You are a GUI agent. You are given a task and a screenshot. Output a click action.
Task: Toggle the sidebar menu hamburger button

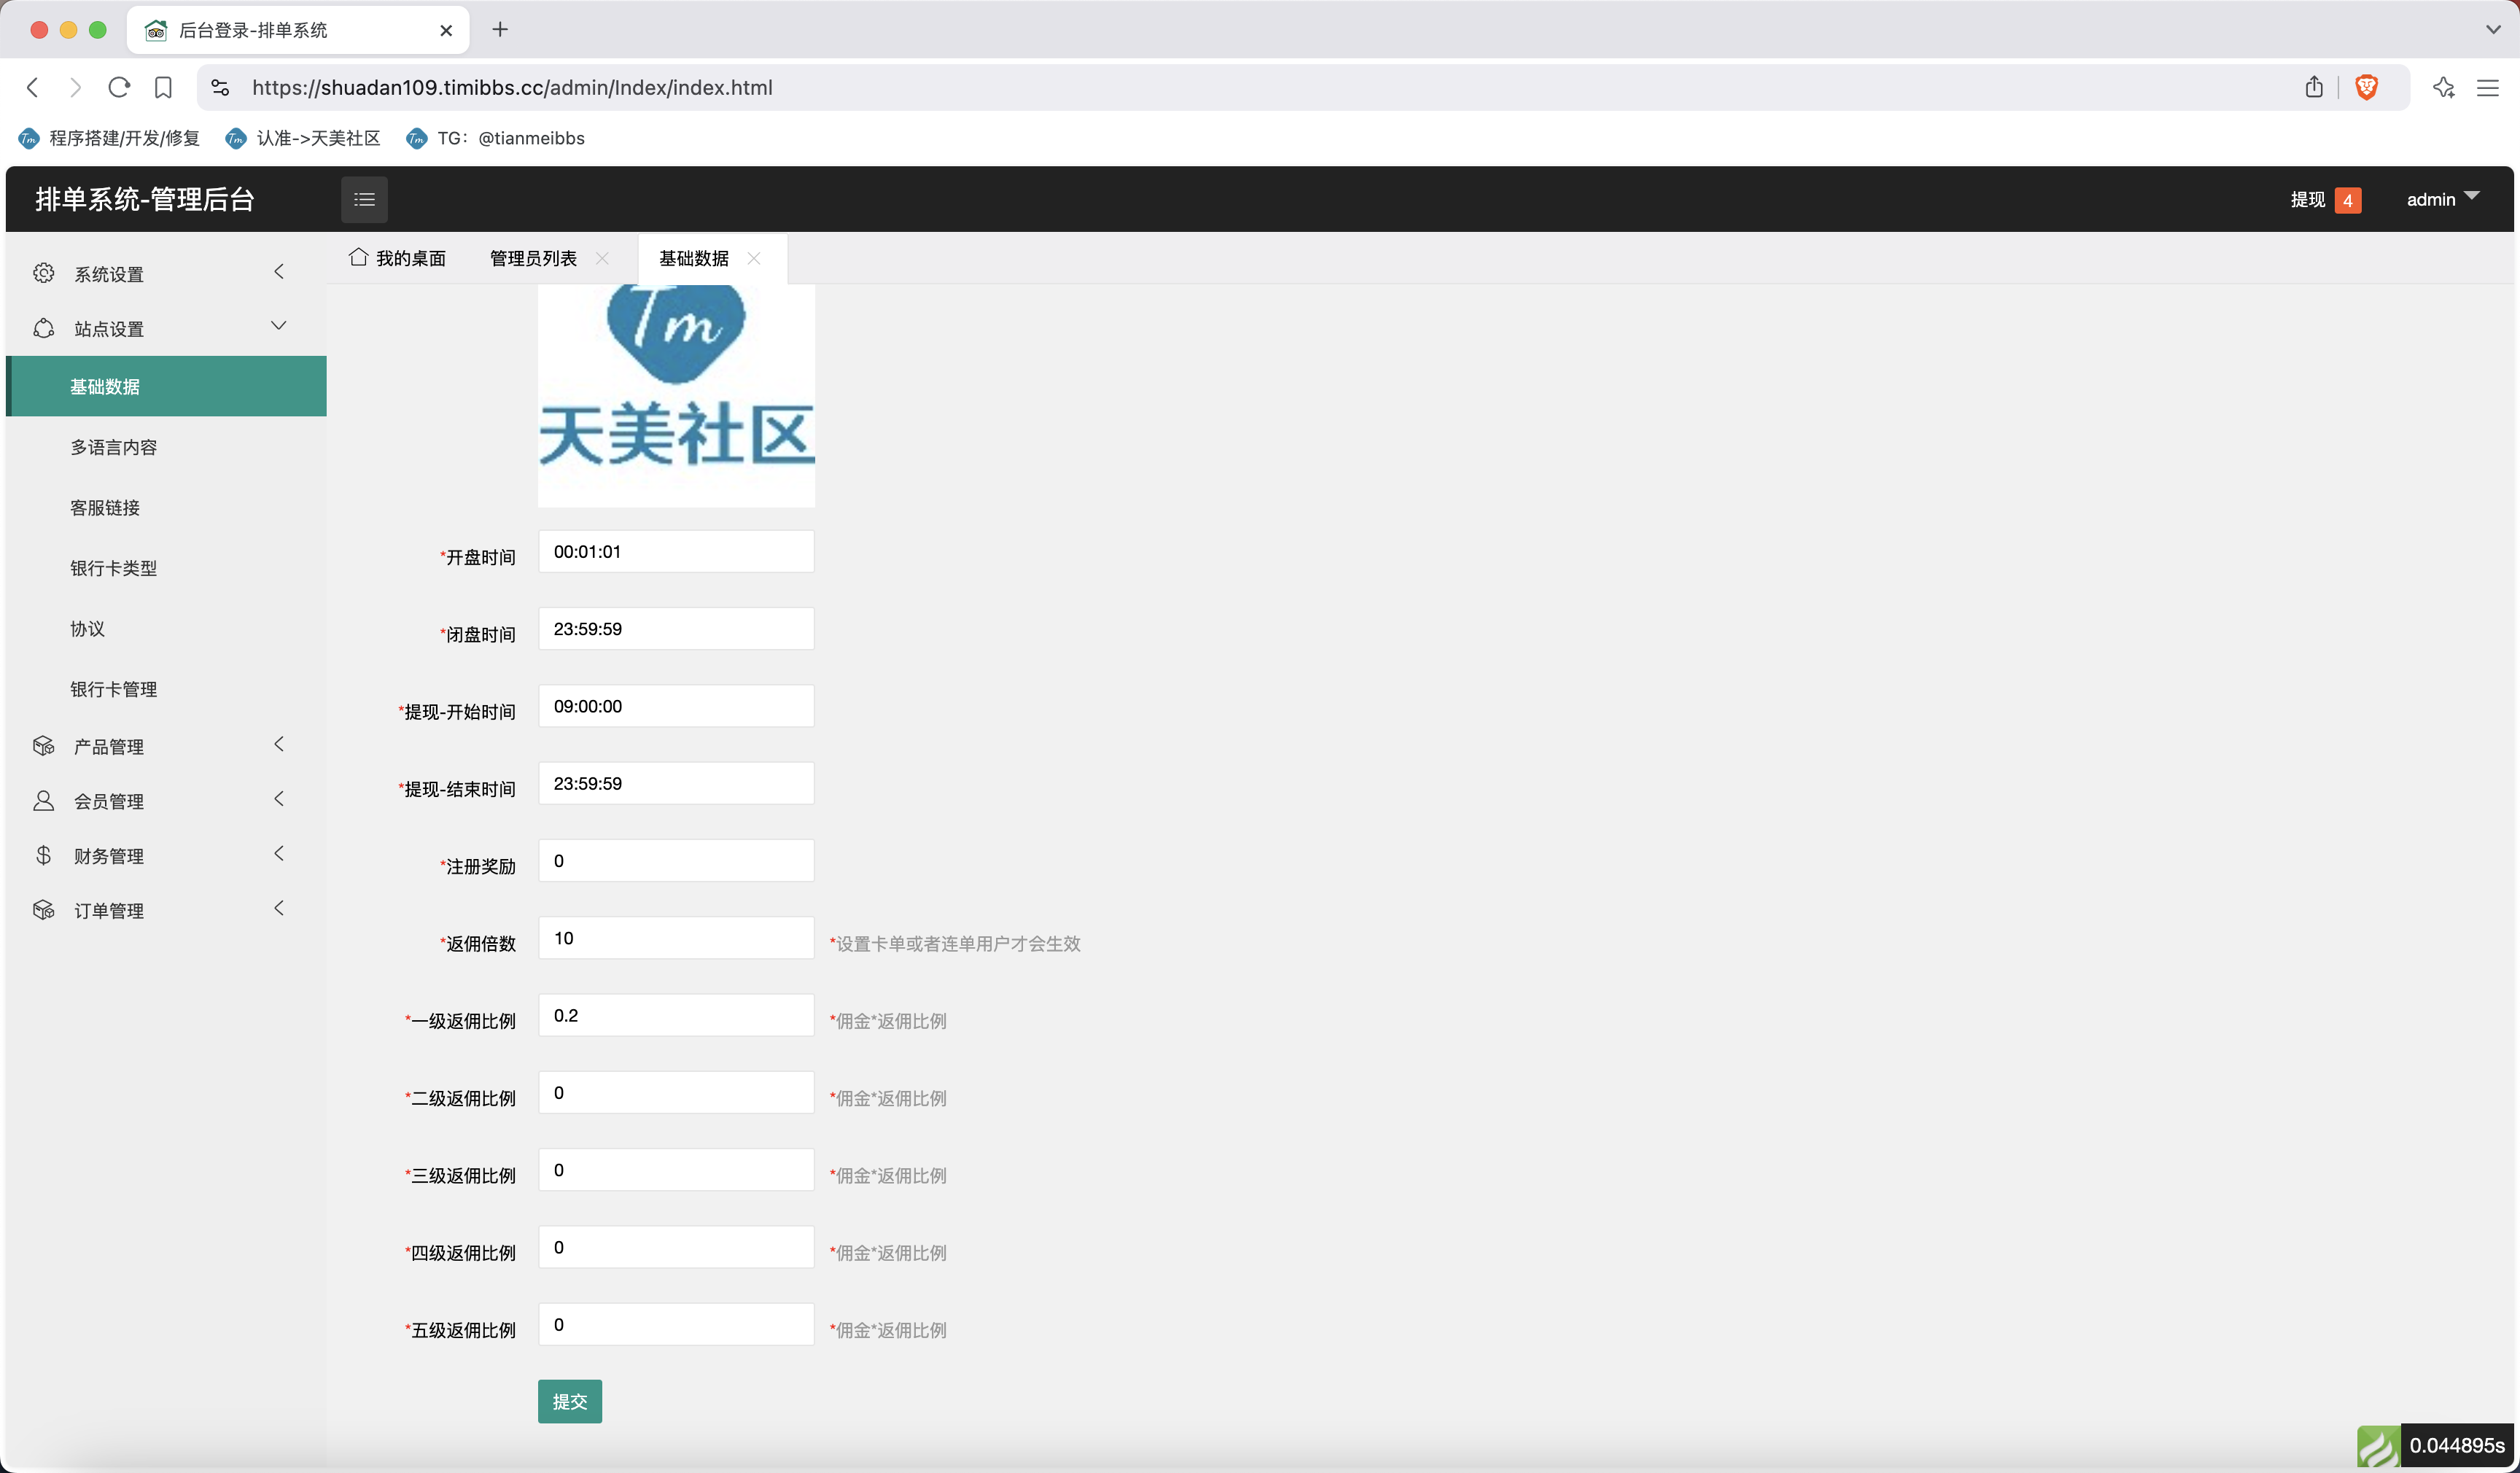pos(364,199)
